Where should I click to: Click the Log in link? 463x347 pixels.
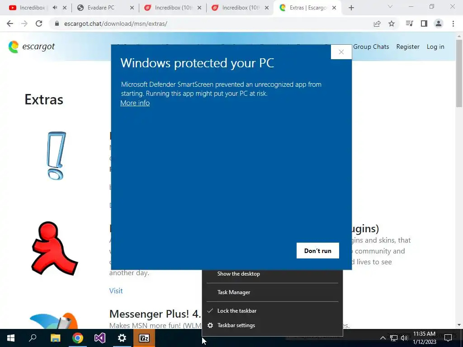click(x=435, y=47)
